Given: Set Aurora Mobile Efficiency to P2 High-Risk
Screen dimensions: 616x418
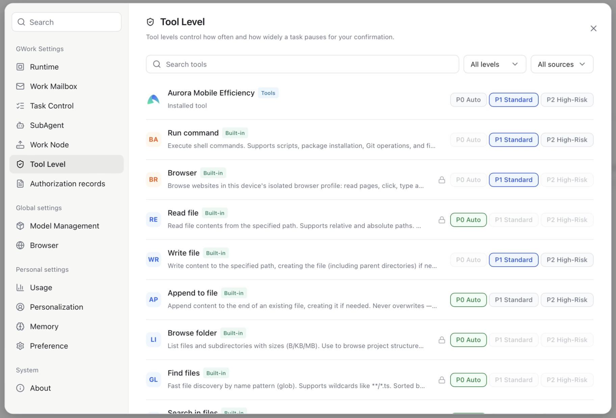Looking at the screenshot, I should tap(567, 100).
